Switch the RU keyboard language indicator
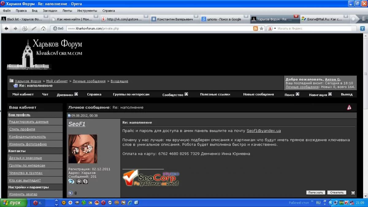The image size is (368, 207). click(x=318, y=203)
